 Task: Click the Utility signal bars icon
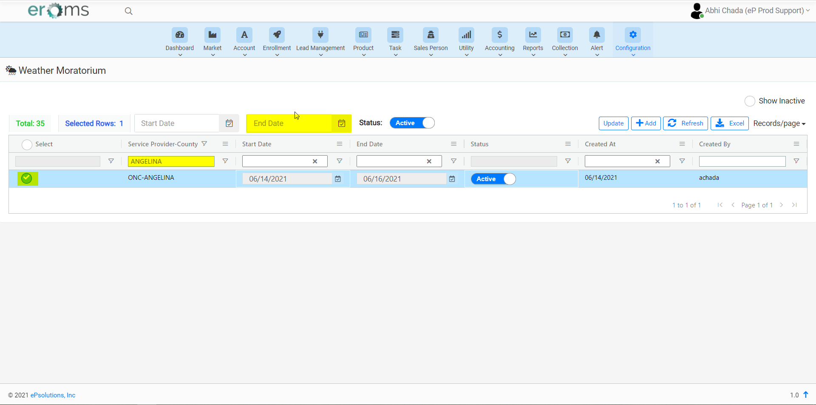466,35
